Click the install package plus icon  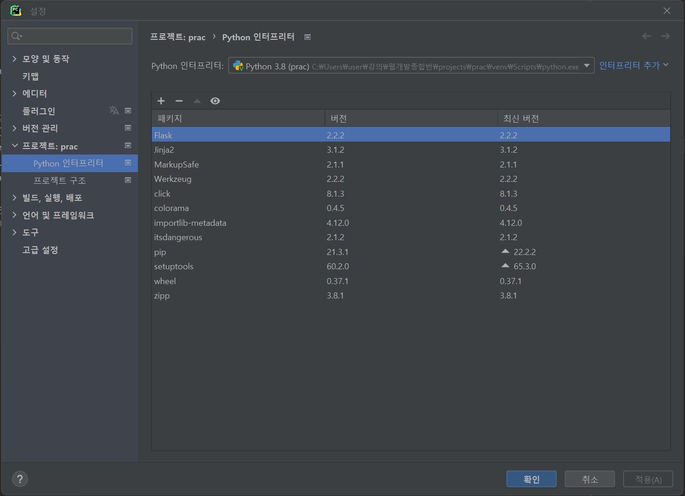[x=161, y=101]
